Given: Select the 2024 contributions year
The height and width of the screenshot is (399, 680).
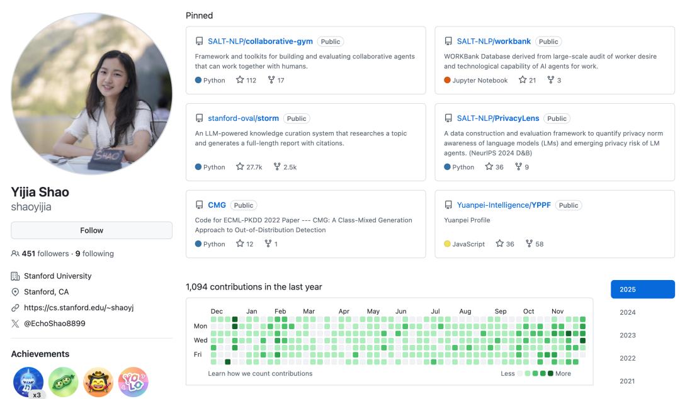Looking at the screenshot, I should 627,312.
